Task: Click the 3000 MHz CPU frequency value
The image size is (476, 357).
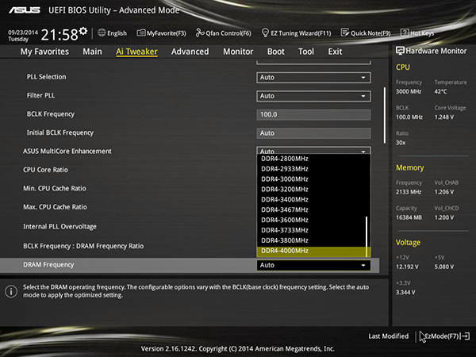Action: [409, 91]
